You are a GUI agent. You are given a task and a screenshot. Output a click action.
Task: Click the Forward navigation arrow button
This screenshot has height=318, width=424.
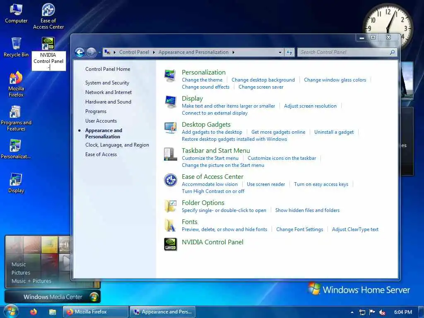coord(92,52)
